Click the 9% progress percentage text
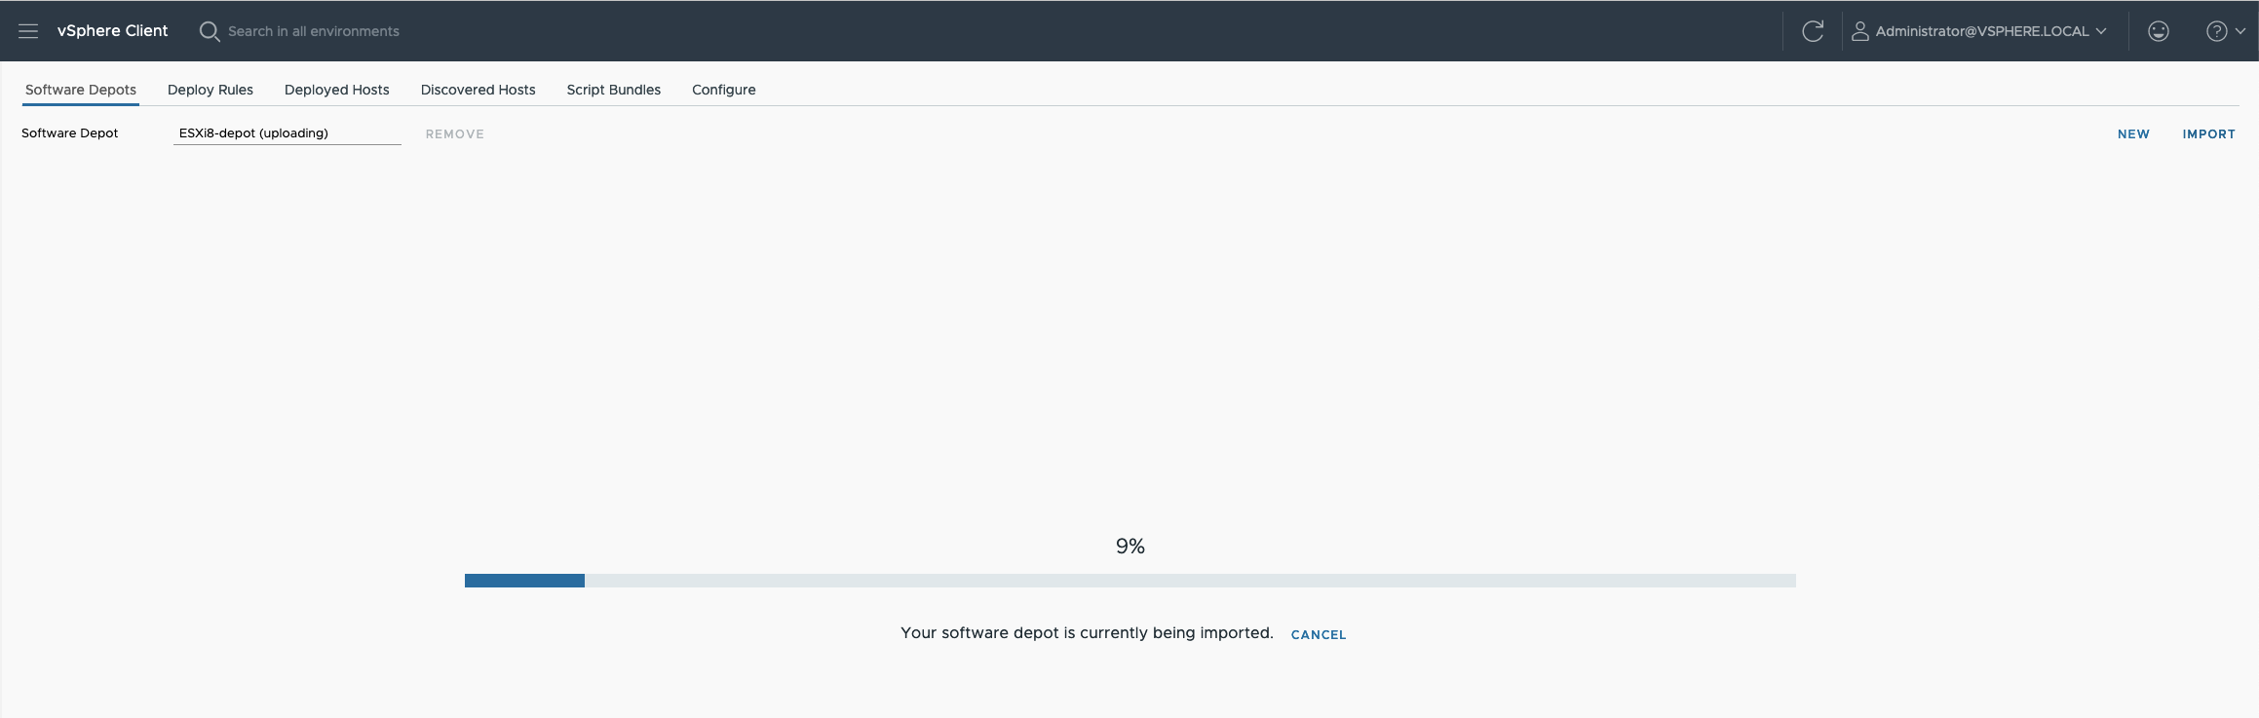 coord(1130,547)
